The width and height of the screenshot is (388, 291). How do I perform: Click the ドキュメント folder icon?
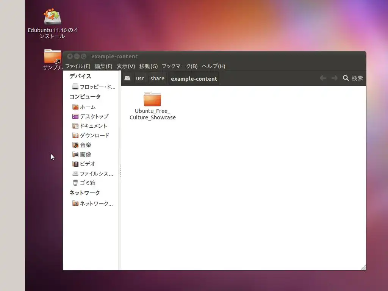[75, 126]
